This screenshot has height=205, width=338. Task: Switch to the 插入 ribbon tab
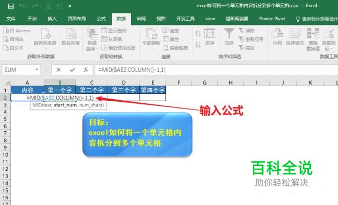pos(52,19)
